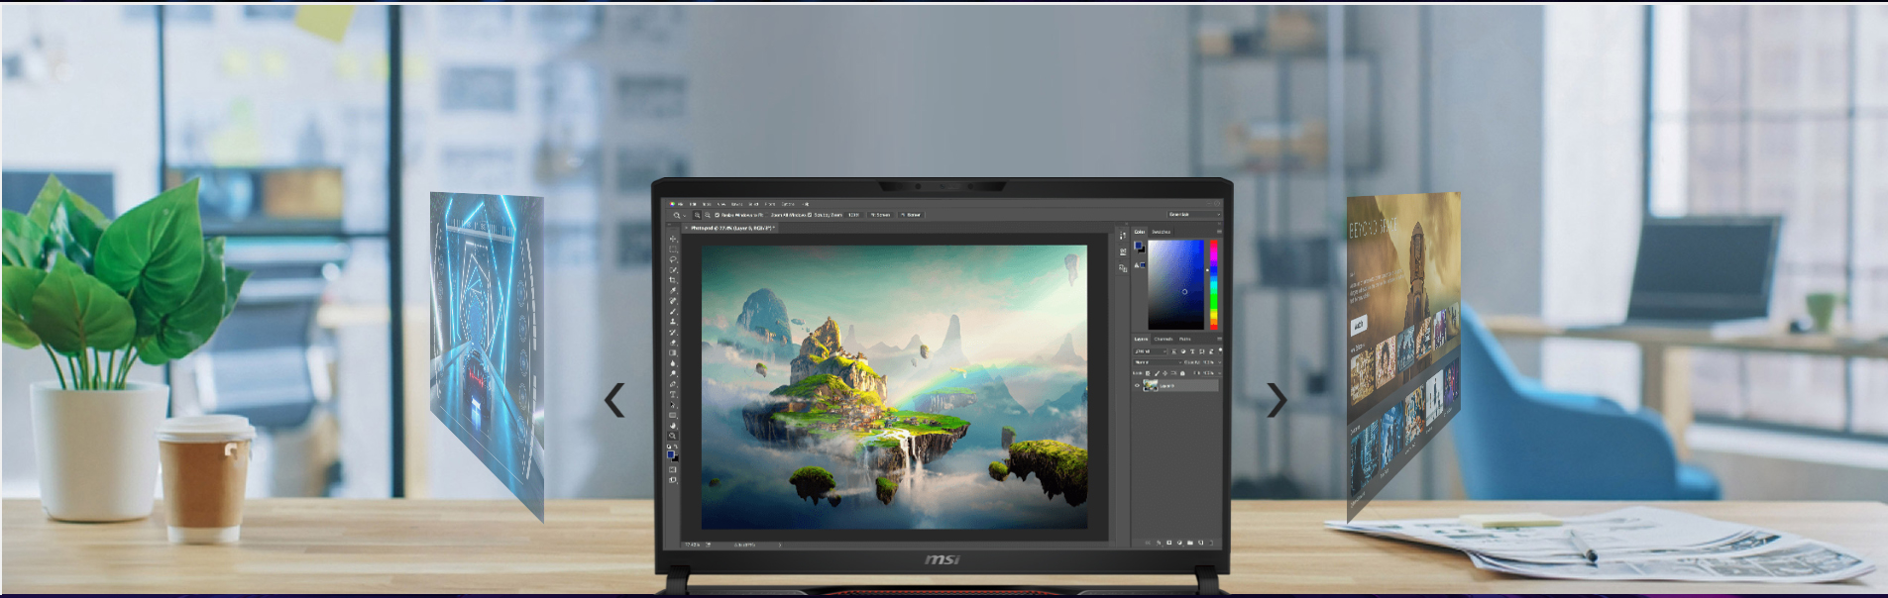Click the add layer mask icon
Viewport: 1888px width, 598px height.
point(1169,543)
